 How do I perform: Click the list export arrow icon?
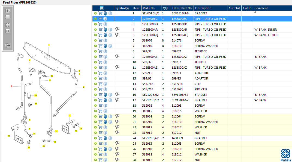[8, 46]
